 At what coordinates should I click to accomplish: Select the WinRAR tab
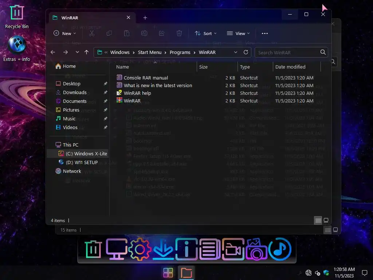(x=91, y=17)
